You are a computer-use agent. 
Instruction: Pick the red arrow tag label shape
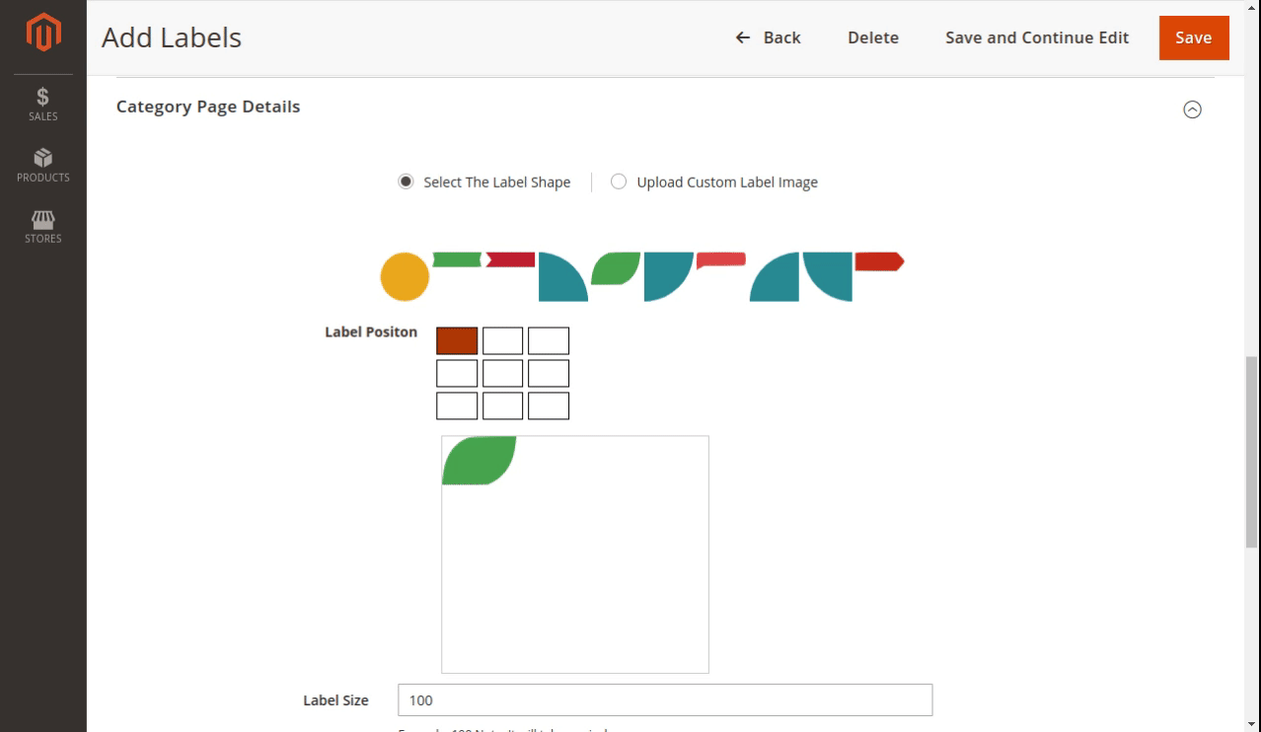(x=878, y=261)
